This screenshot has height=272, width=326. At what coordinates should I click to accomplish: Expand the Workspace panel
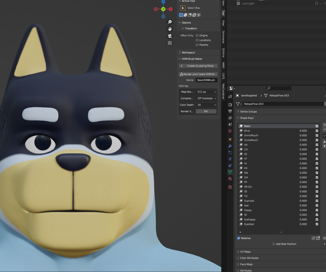pos(180,53)
